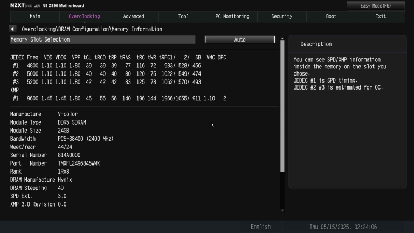
Task: Click 'JEDEC #1 is SPD timing.' text
Action: pyautogui.click(x=326, y=80)
